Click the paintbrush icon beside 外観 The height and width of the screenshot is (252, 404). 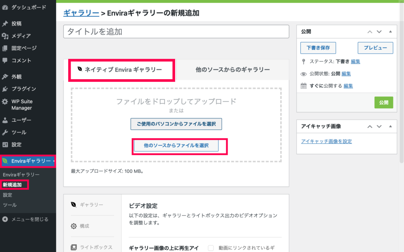pos(5,77)
